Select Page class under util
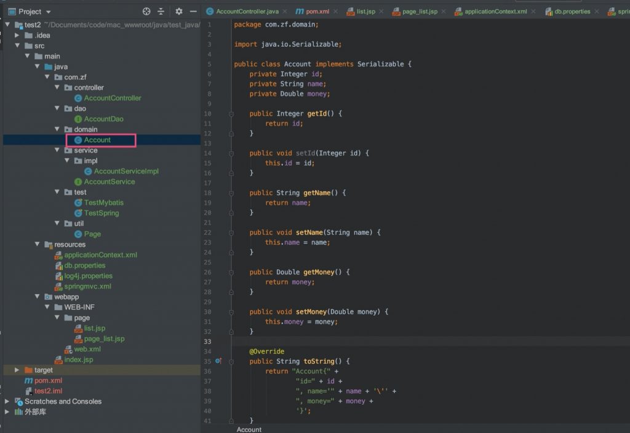The image size is (630, 433). tap(92, 234)
